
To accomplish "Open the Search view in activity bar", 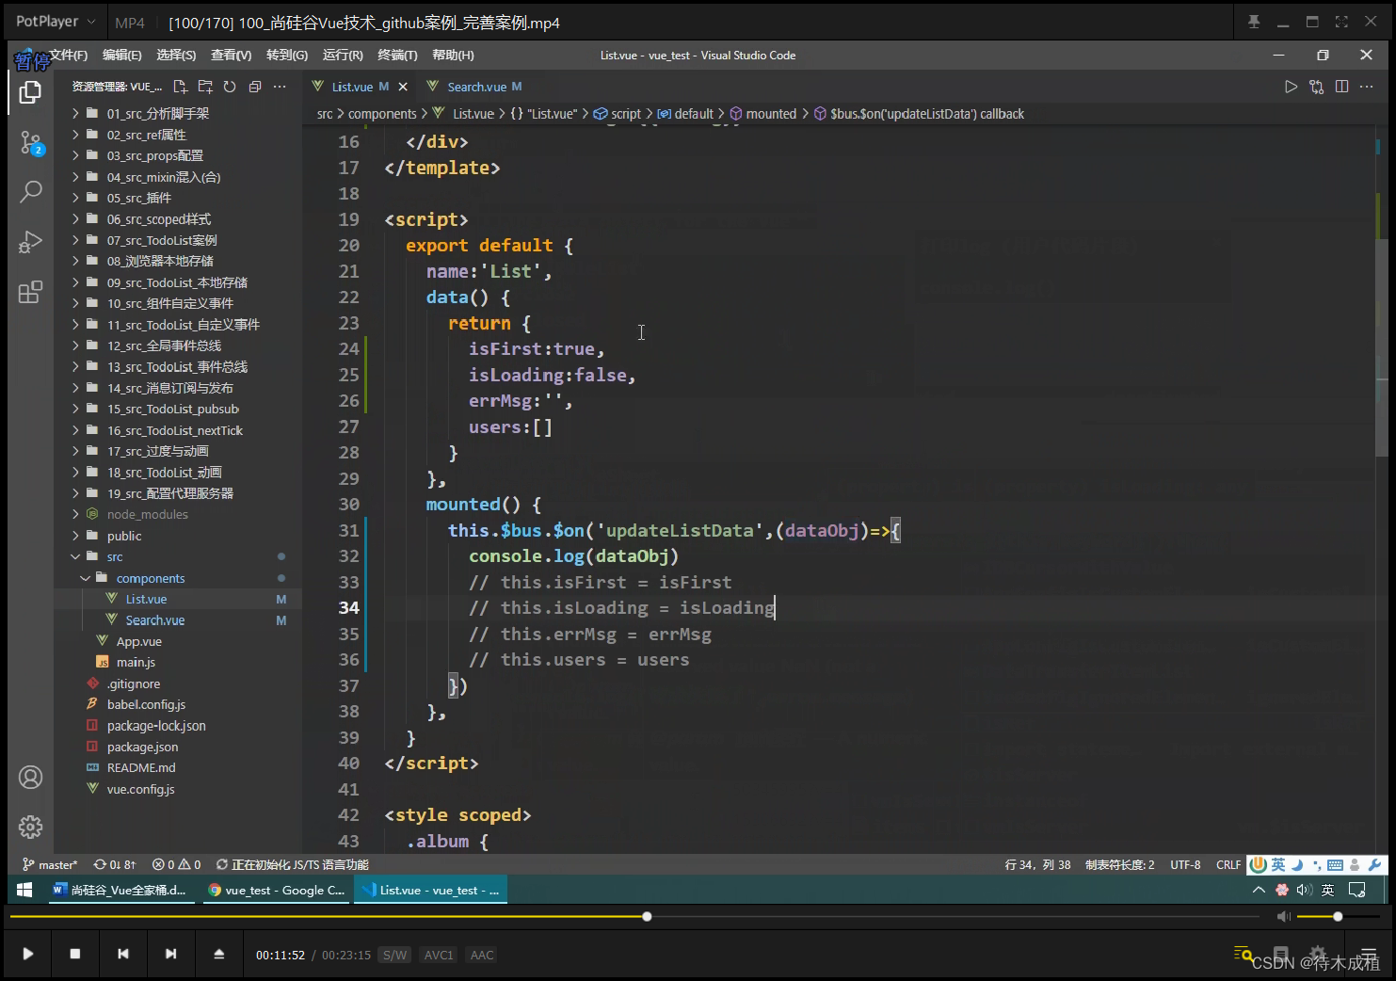I will [x=30, y=192].
